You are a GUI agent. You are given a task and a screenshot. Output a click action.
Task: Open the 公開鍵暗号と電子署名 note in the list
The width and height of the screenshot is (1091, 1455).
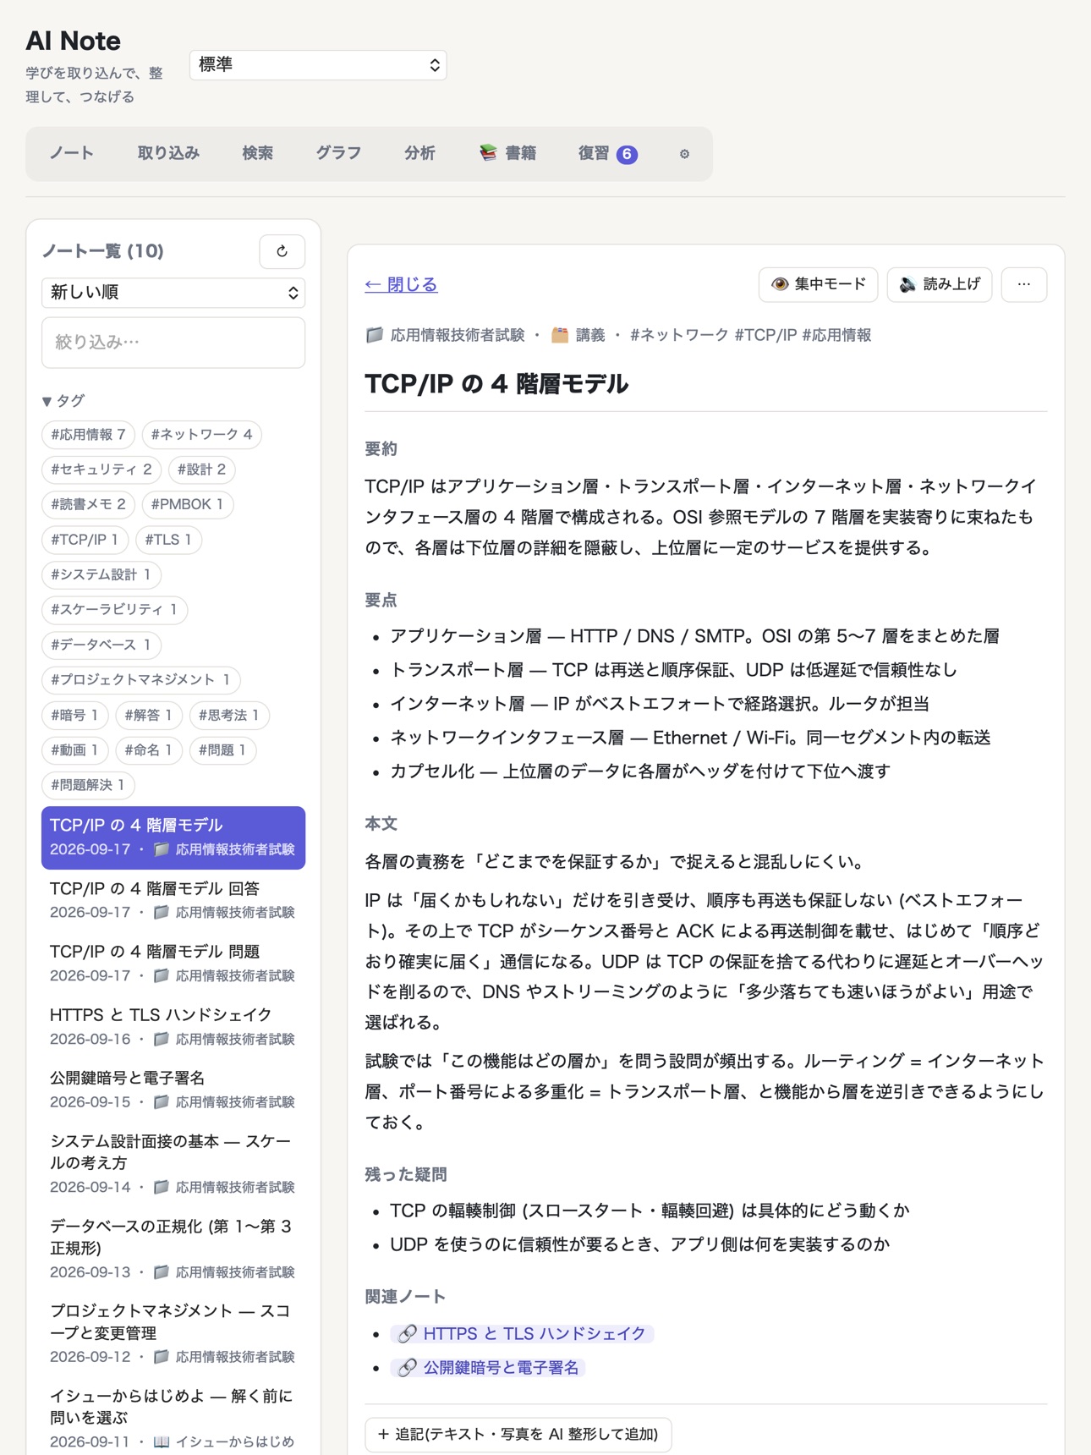173,1090
